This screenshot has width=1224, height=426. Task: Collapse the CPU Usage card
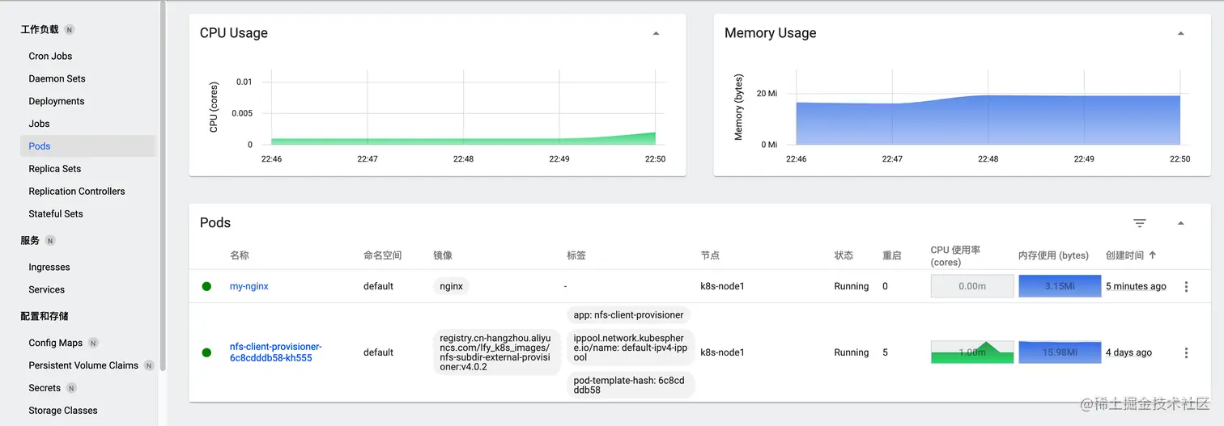click(x=656, y=34)
